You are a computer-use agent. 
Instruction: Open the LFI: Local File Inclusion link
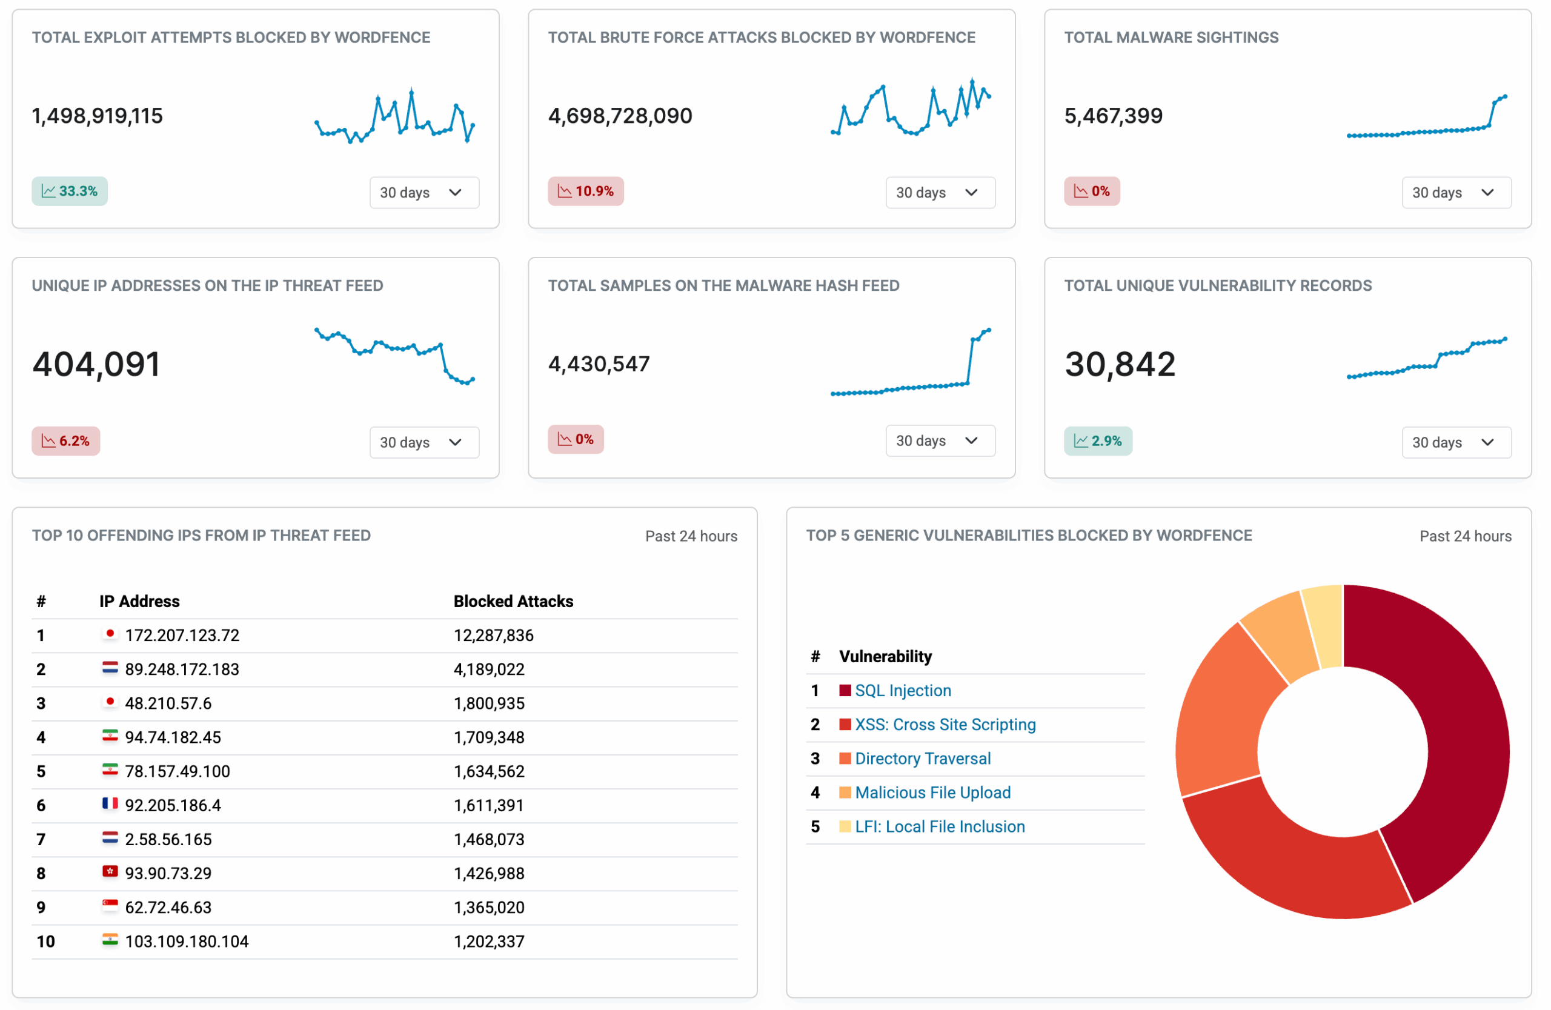940,826
